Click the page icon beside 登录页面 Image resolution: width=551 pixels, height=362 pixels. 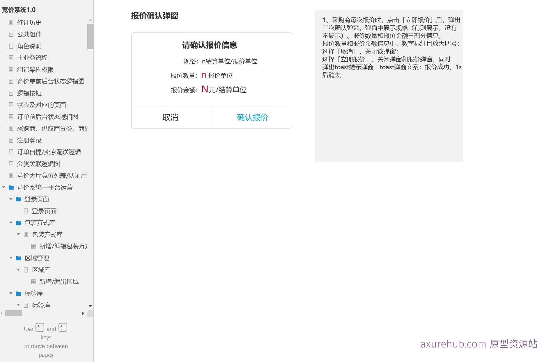coord(26,211)
